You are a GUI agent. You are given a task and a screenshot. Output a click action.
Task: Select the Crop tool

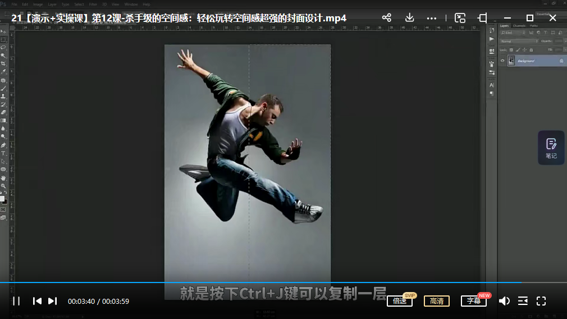(x=3, y=63)
